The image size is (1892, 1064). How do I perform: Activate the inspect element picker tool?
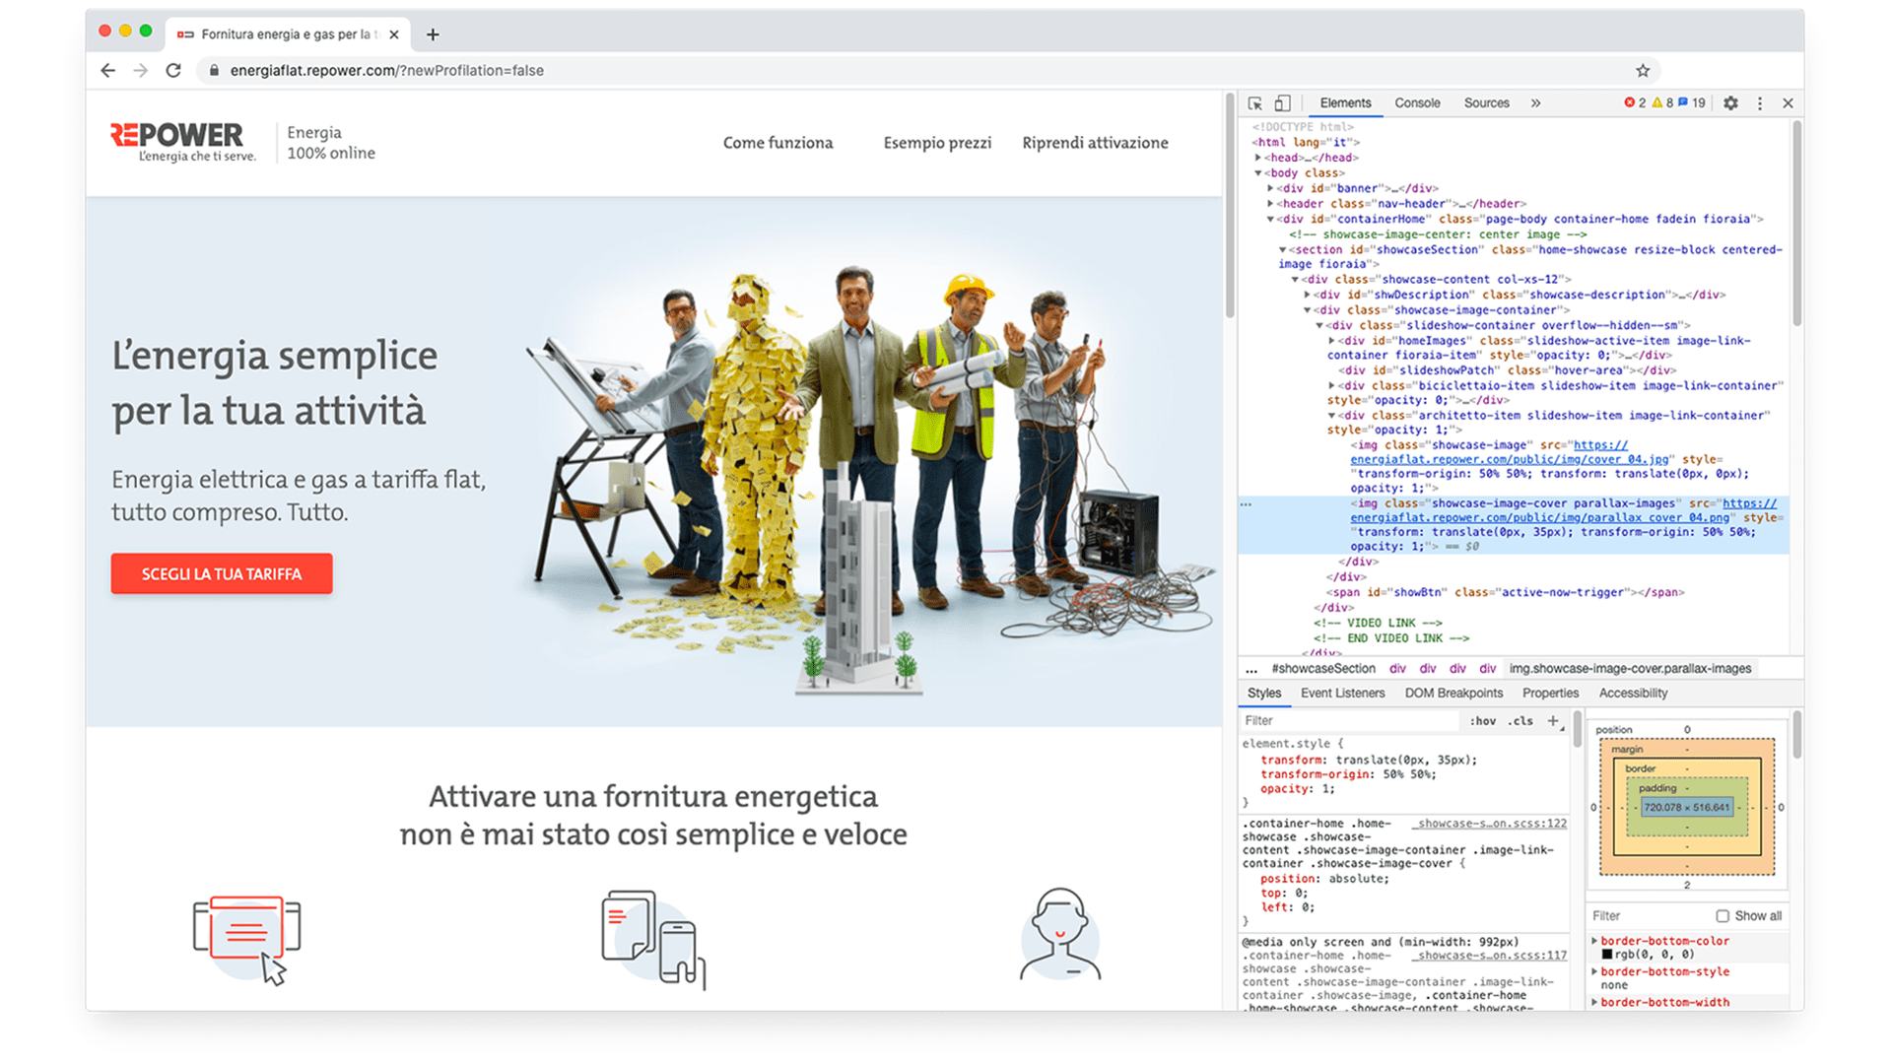pyautogui.click(x=1254, y=103)
